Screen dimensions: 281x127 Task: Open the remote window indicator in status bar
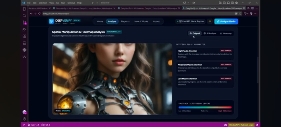tap(24, 125)
